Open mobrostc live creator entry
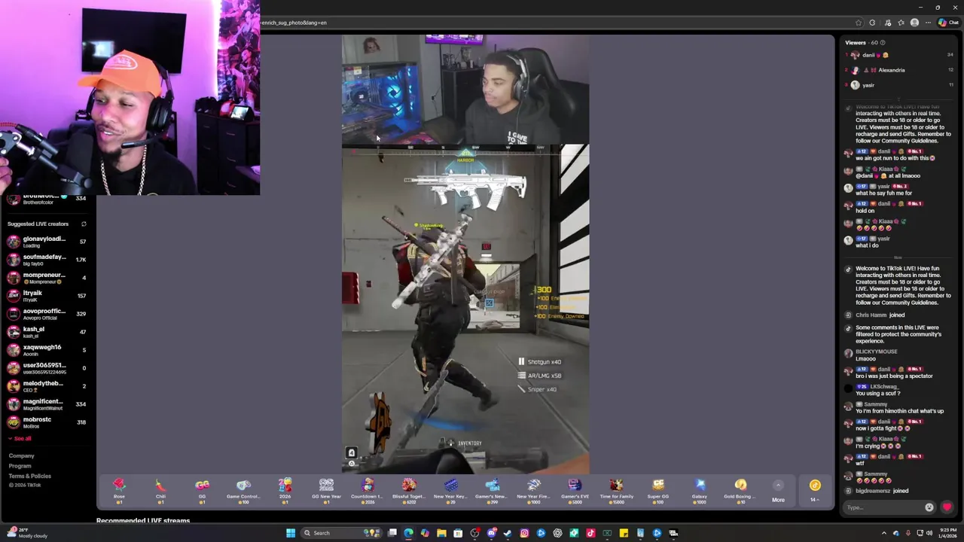This screenshot has height=542, width=964. pyautogui.click(x=47, y=422)
